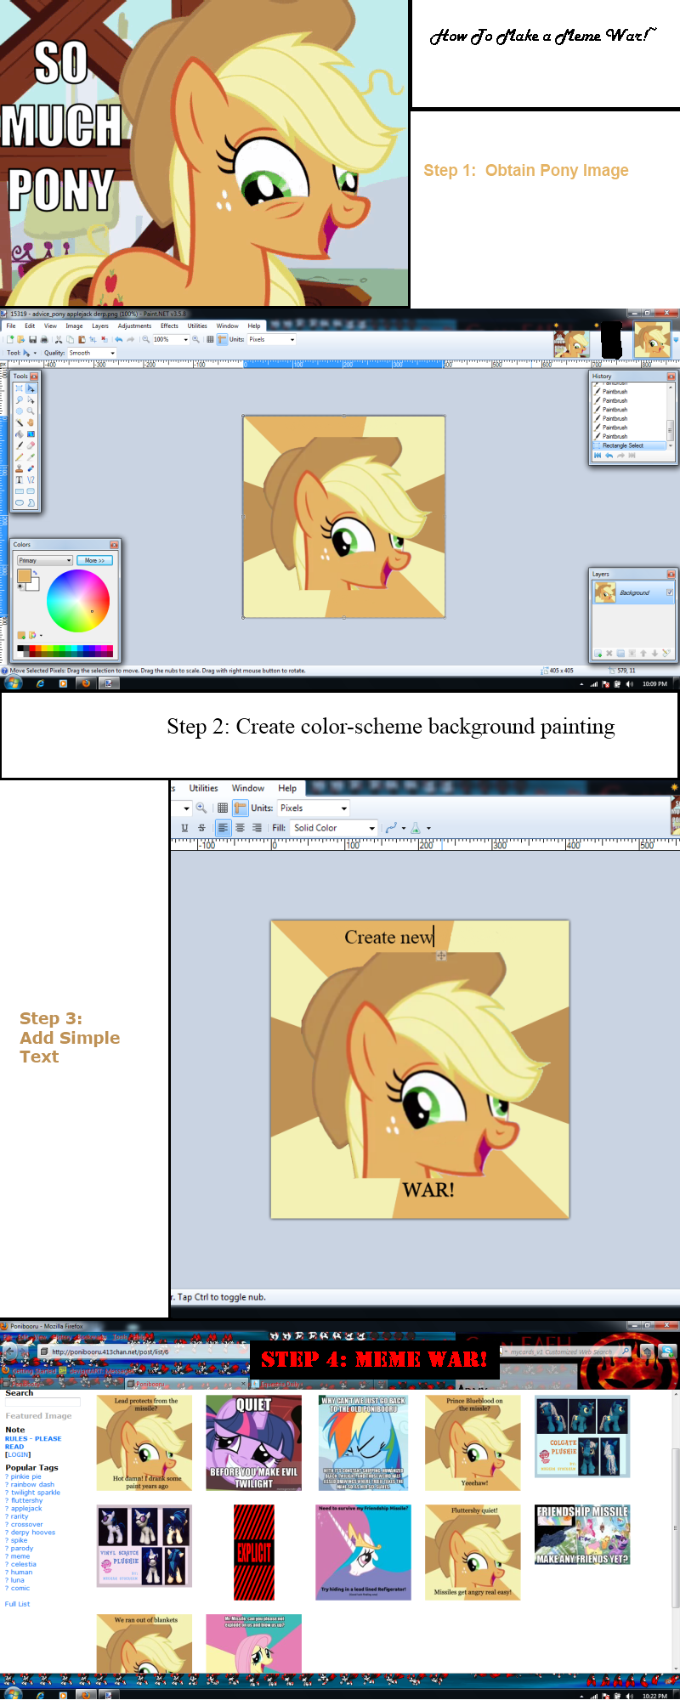Click the Cut scissors toolbar icon
The image size is (680, 1700).
click(x=59, y=339)
